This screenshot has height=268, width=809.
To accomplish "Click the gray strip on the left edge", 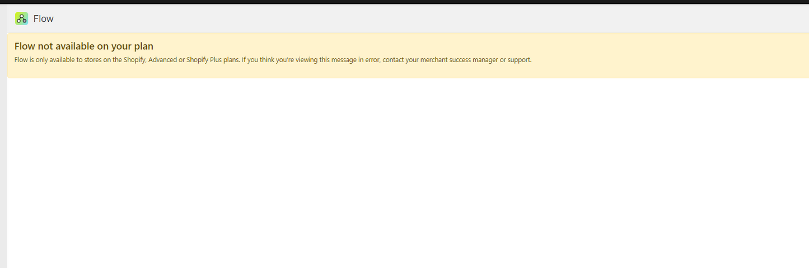I will tap(3, 168).
